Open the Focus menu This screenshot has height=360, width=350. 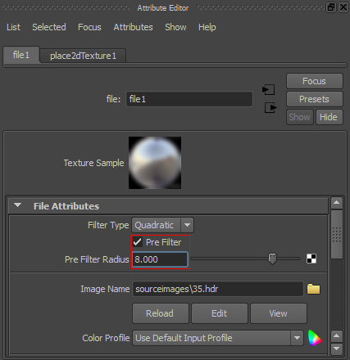point(89,27)
